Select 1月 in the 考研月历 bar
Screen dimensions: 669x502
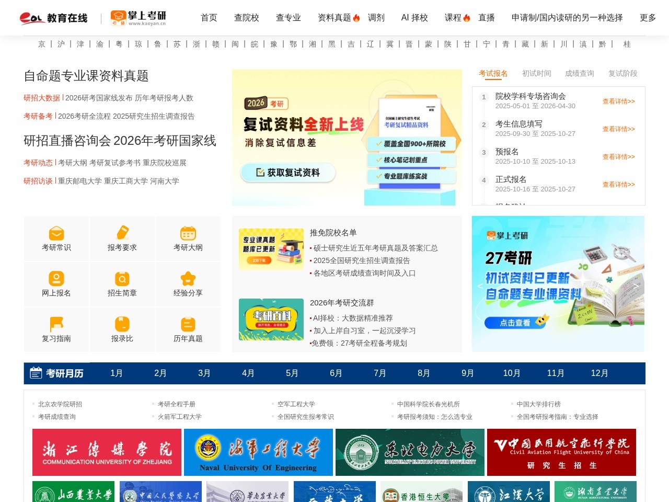click(117, 373)
